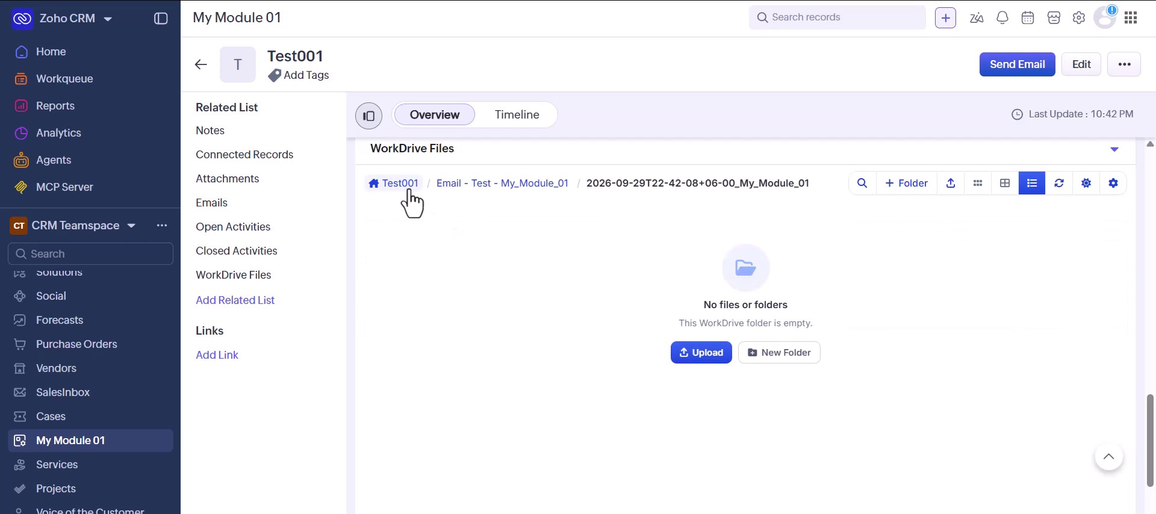The image size is (1156, 514).
Task: Open the Zoho CRM product dropdown arrow
Action: pyautogui.click(x=108, y=19)
